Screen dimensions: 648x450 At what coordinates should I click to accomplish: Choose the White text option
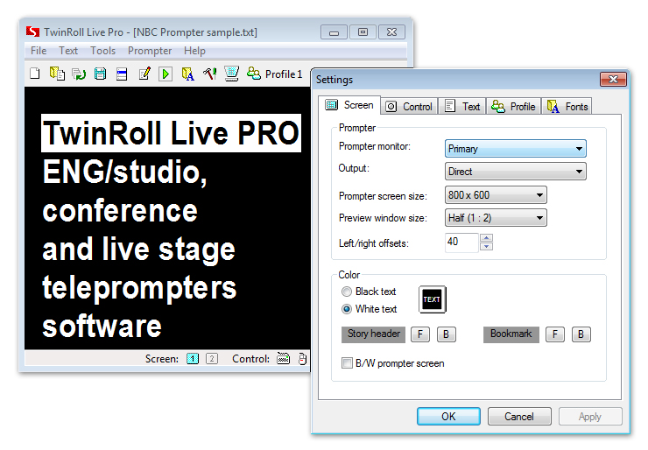tap(348, 309)
